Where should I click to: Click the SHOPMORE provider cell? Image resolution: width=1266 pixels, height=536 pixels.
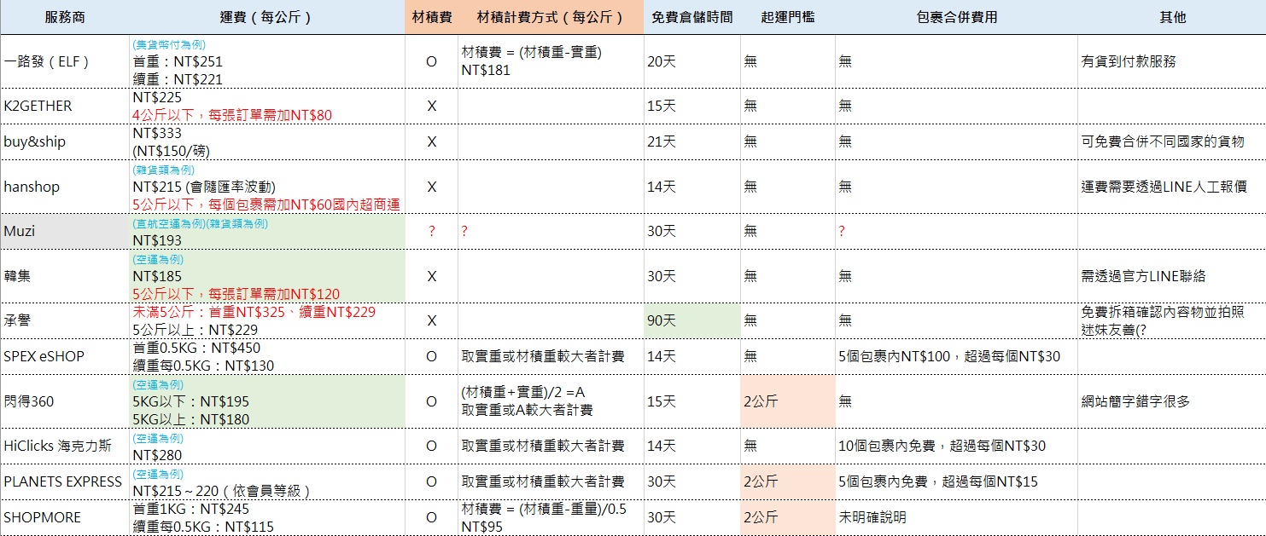point(64,517)
